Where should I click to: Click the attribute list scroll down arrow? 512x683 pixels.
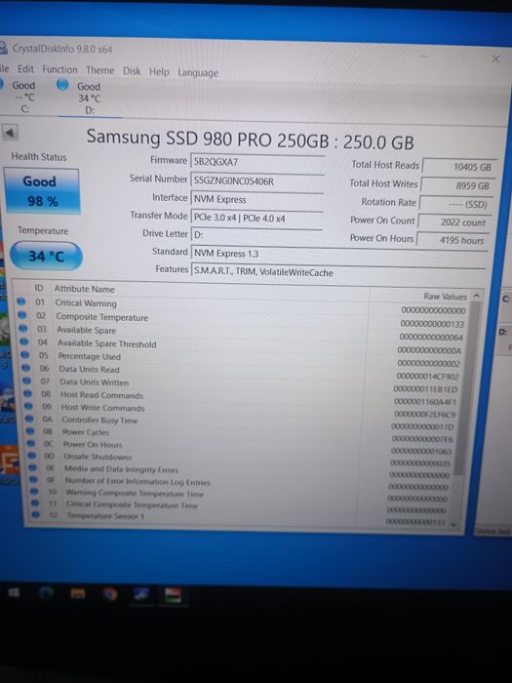pos(453,524)
